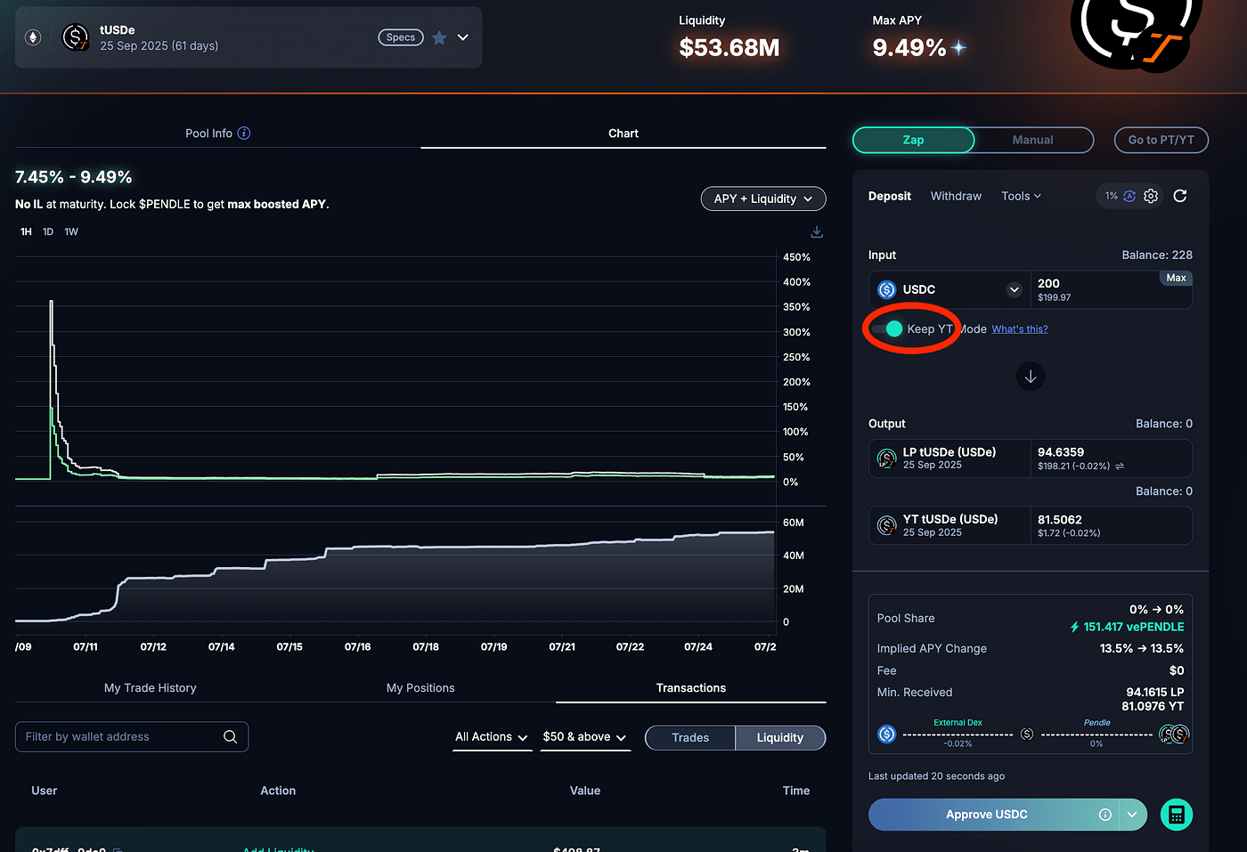Swap value display icon next to $198.21
Viewport: 1247px width, 852px height.
point(1120,466)
